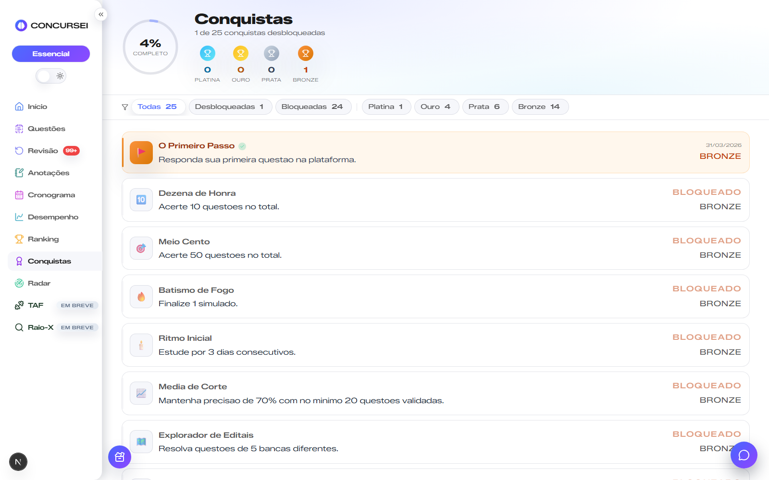This screenshot has height=480, width=769.
Task: Click the Platina trophy icon
Action: tap(208, 53)
